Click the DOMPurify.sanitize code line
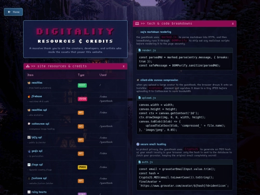The width and height of the screenshot is (260, 195). (180, 65)
